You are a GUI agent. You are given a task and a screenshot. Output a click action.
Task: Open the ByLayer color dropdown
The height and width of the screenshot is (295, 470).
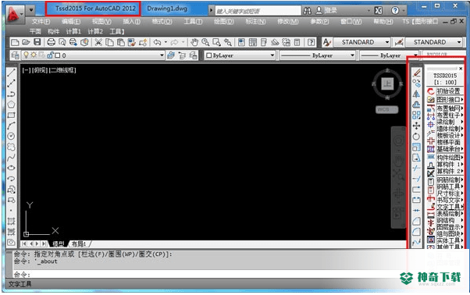240,55
